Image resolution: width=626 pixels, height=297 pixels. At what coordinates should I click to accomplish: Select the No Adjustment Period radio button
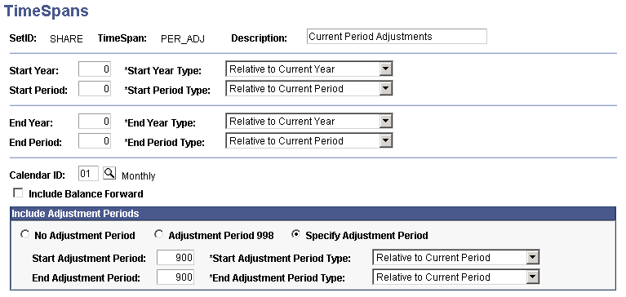(25, 235)
